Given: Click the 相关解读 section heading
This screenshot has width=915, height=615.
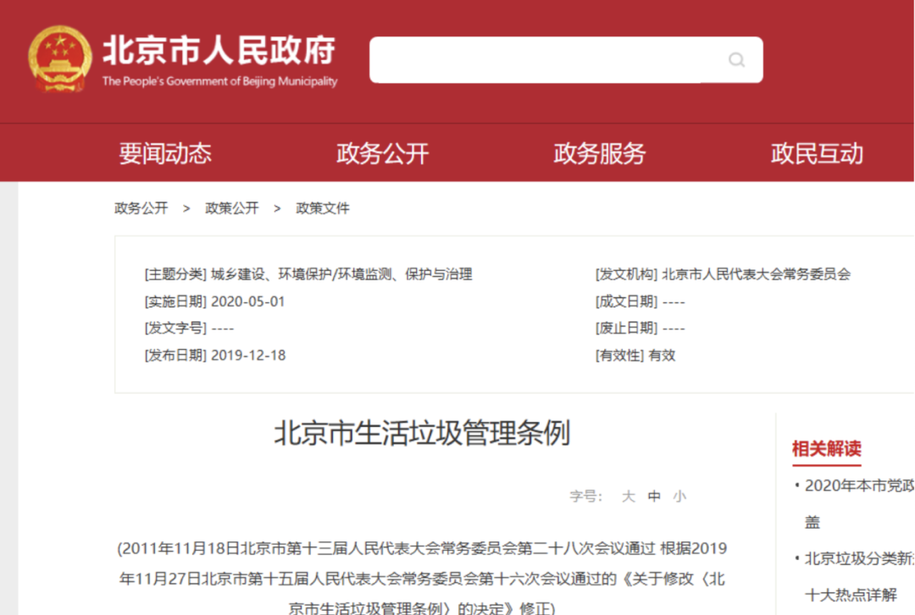Looking at the screenshot, I should [x=826, y=449].
